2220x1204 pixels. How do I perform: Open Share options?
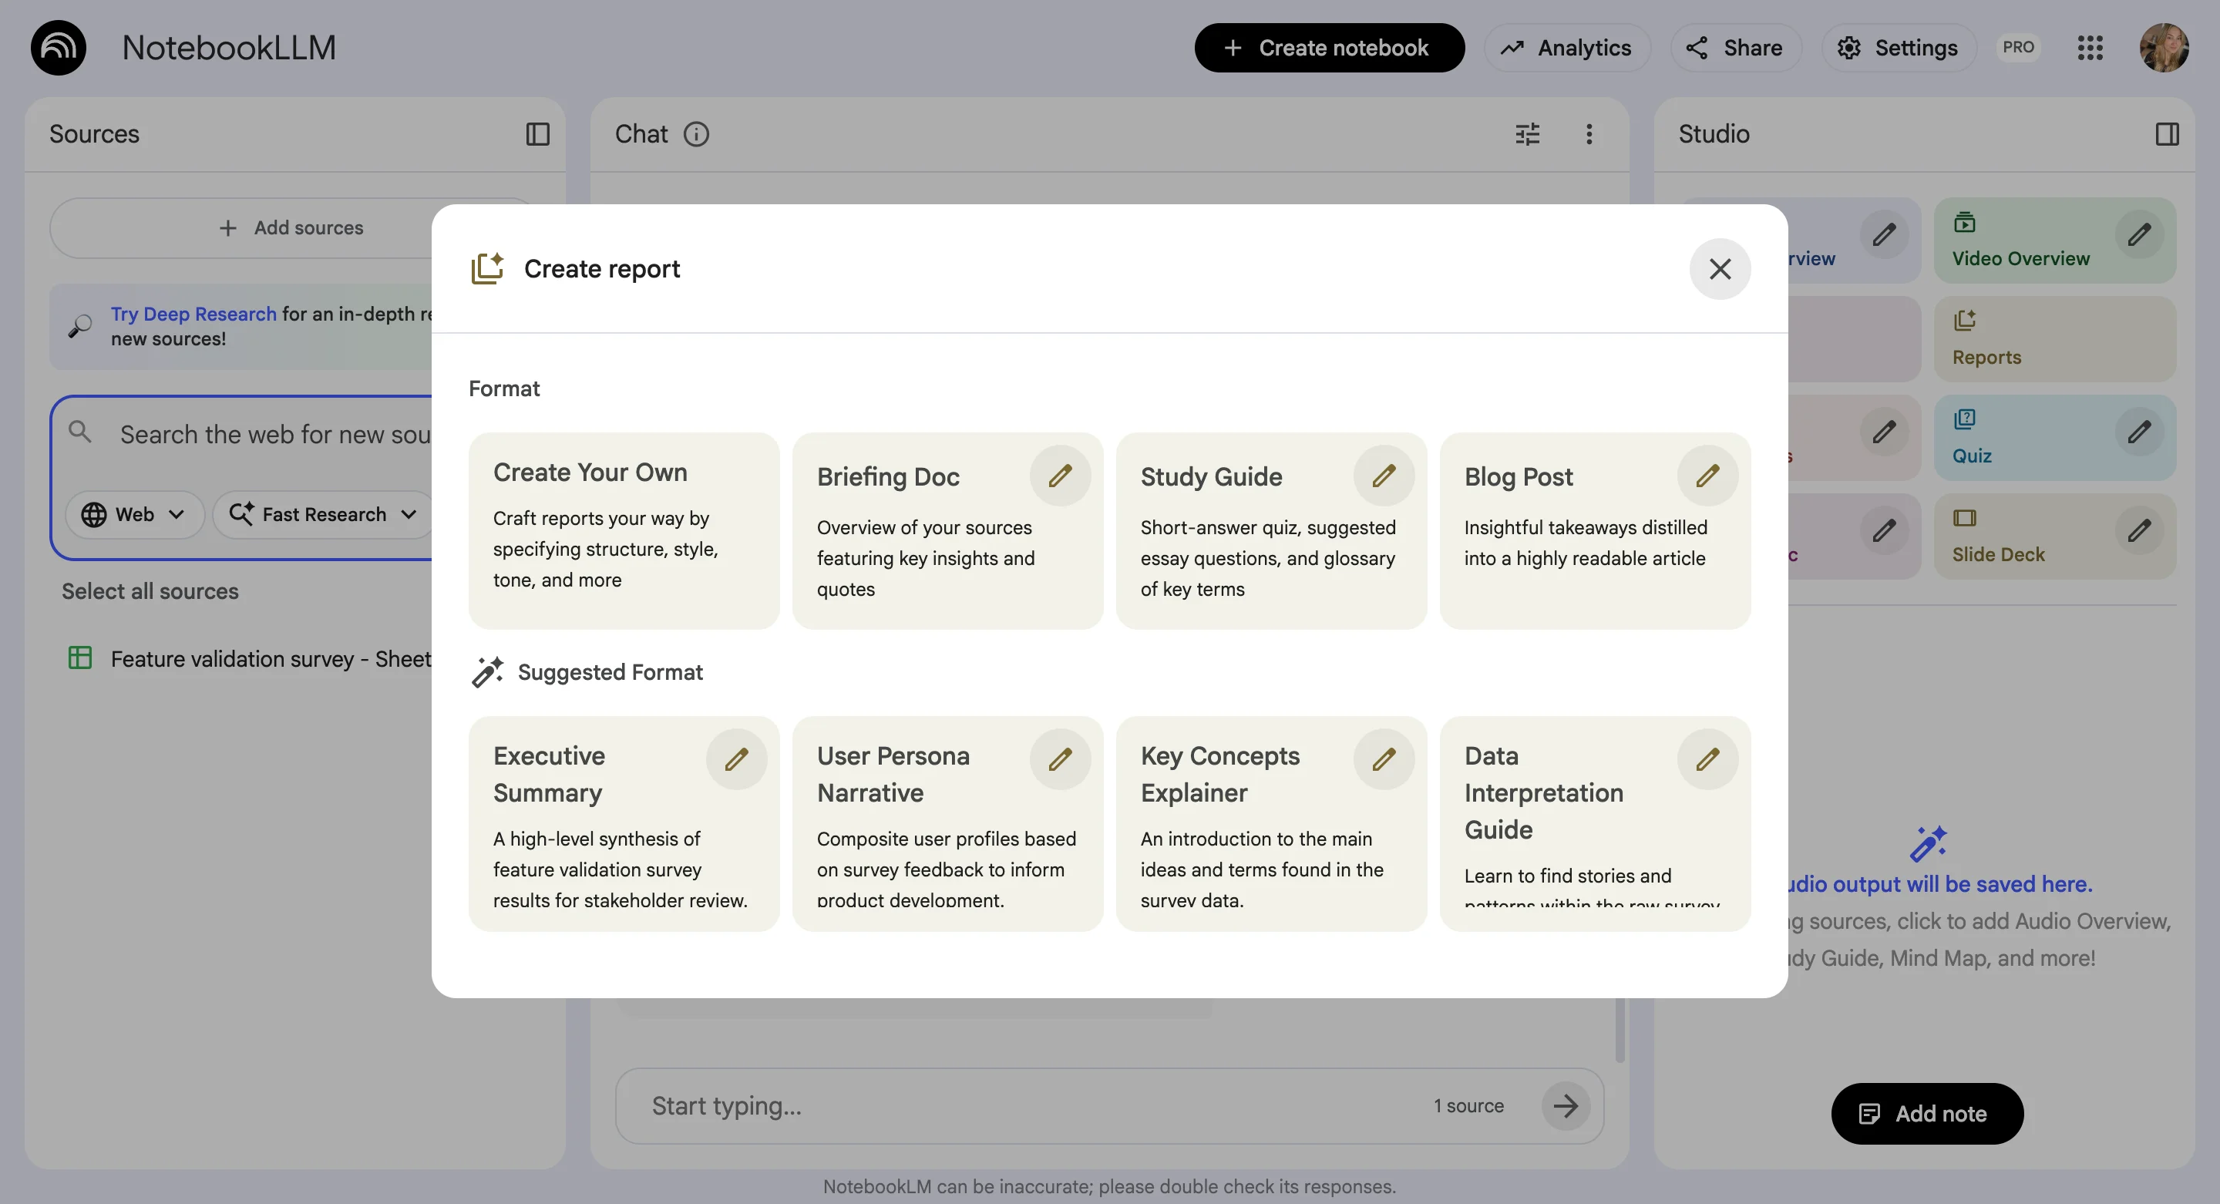click(x=1735, y=47)
